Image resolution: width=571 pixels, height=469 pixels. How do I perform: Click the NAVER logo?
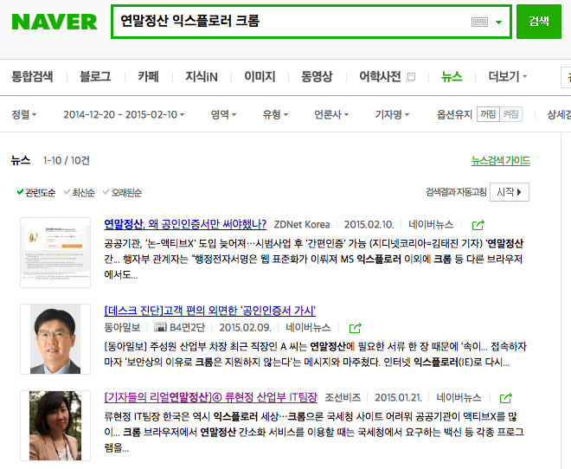(55, 22)
